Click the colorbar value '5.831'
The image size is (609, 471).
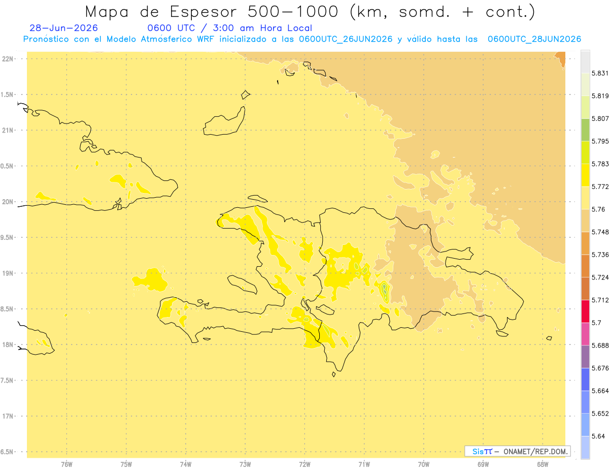coord(600,73)
